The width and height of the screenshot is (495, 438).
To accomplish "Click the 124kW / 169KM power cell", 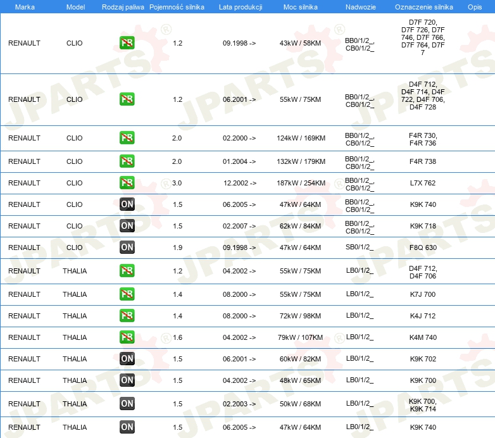I will pos(301,138).
